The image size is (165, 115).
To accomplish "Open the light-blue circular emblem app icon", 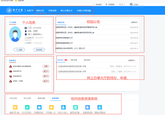I will click(100, 107).
